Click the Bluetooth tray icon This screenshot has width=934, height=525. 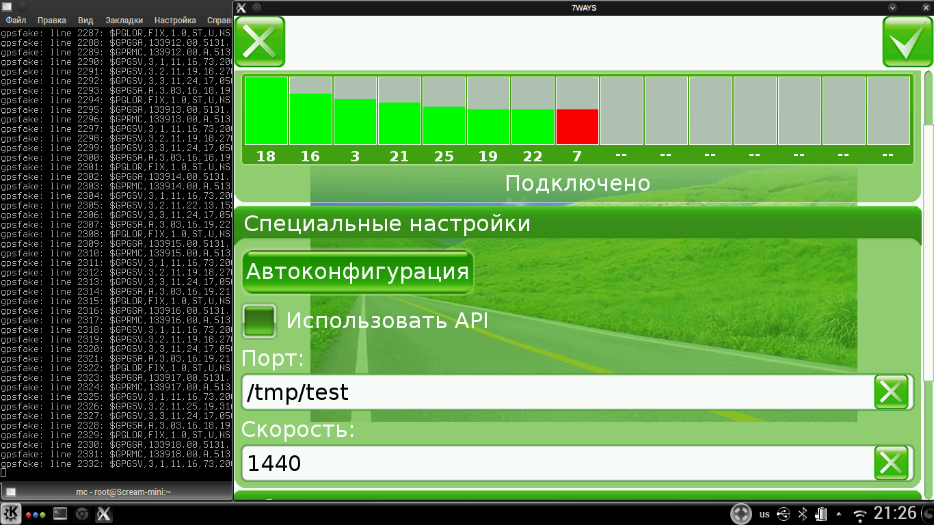(x=803, y=514)
